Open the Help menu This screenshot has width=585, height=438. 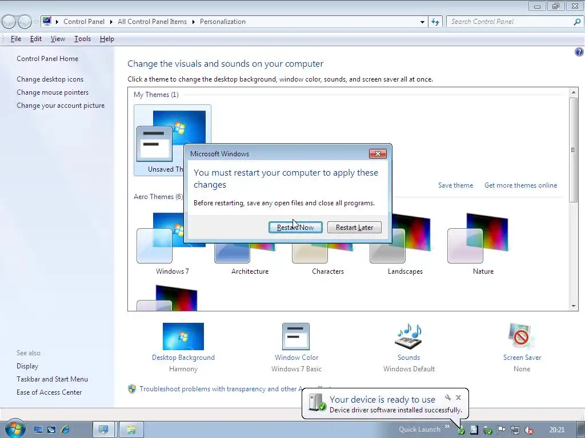click(107, 39)
